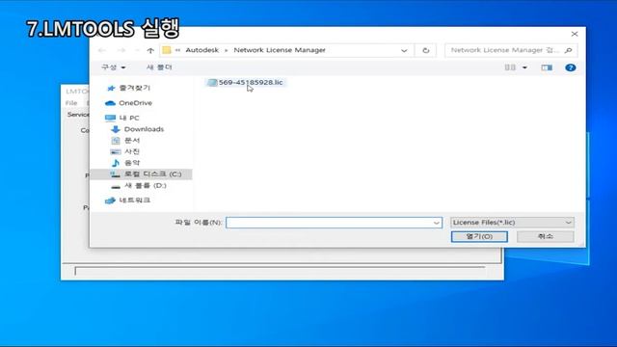Refresh the Network License Manager folder

point(426,50)
